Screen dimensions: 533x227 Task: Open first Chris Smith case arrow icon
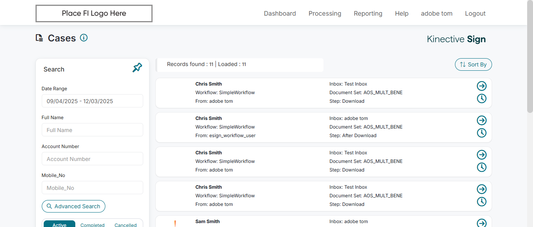[482, 86]
